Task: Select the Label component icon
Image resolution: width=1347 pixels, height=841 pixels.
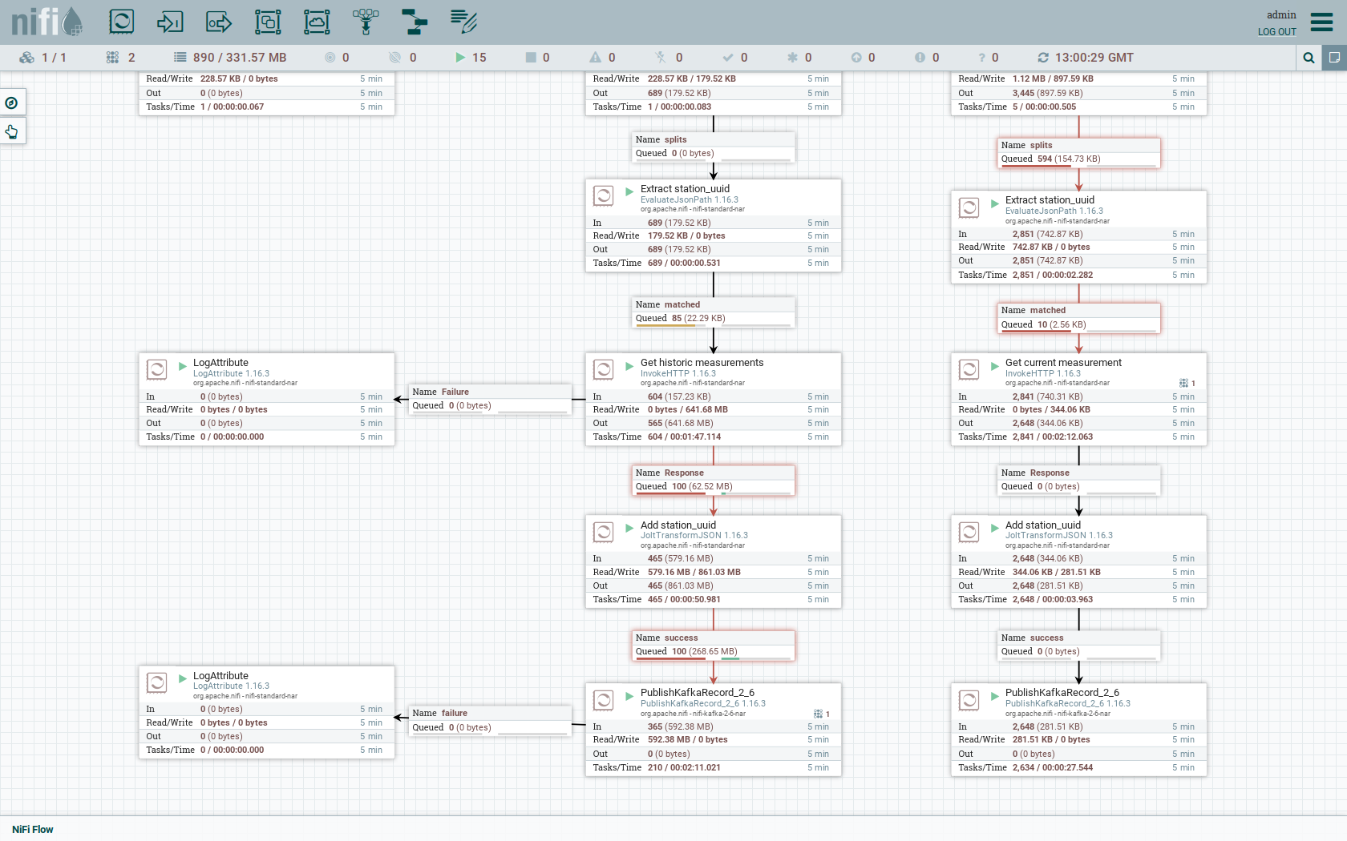Action: [x=463, y=22]
